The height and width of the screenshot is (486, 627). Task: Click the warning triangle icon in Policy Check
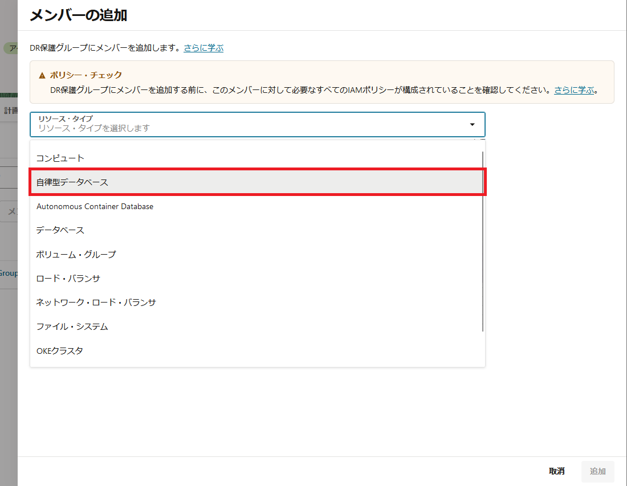coord(42,75)
